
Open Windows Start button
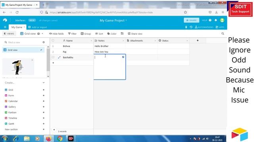point(5,138)
